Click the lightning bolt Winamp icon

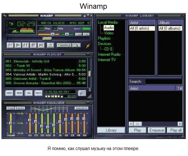click(x=88, y=46)
